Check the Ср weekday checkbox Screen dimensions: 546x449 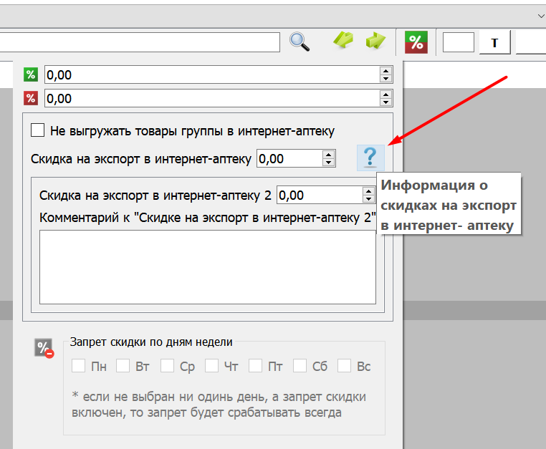pyautogui.click(x=167, y=366)
